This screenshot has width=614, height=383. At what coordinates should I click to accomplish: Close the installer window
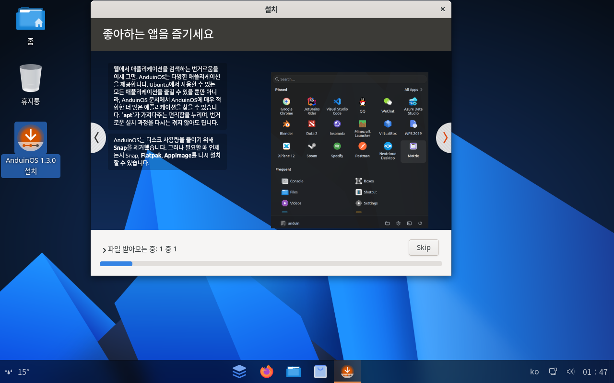(x=442, y=9)
